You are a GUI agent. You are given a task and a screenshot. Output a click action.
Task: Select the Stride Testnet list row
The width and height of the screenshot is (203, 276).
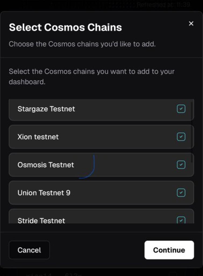[101, 216]
